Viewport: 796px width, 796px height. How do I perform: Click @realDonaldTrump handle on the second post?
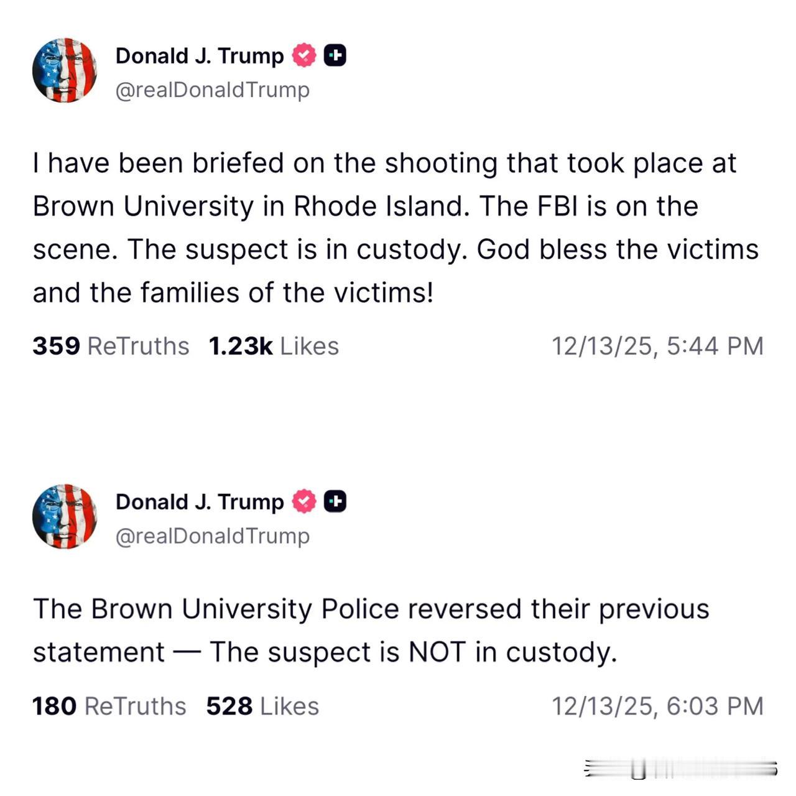[x=212, y=535]
